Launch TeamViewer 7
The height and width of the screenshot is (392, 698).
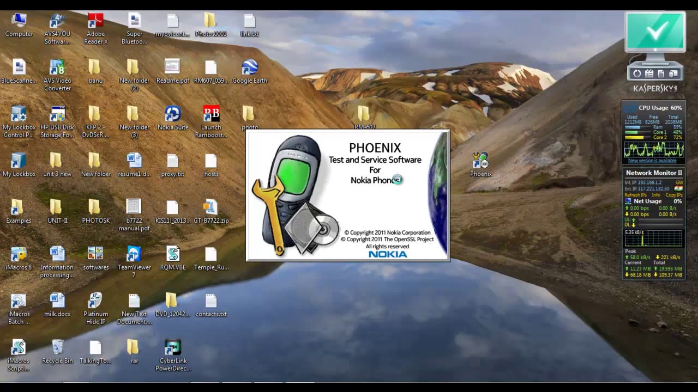tap(134, 263)
